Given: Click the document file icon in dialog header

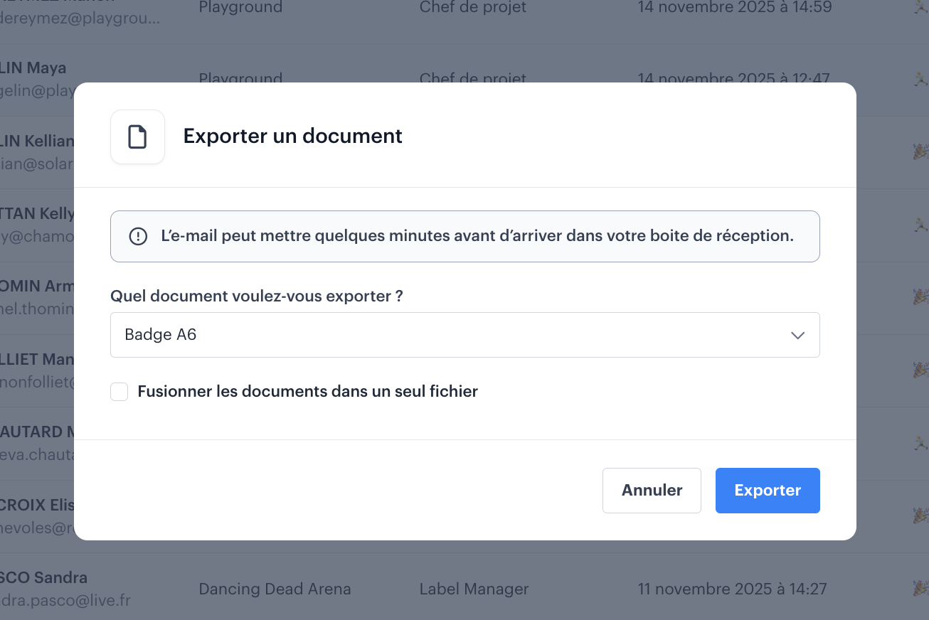Looking at the screenshot, I should (137, 137).
